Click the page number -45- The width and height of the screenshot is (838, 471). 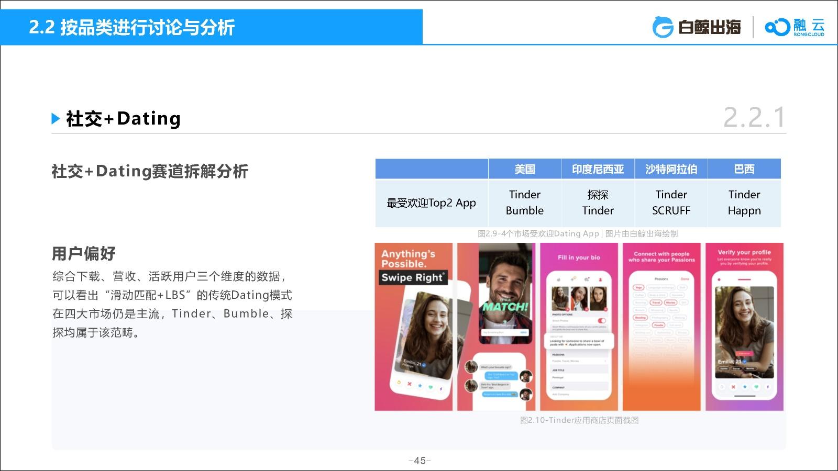[420, 461]
